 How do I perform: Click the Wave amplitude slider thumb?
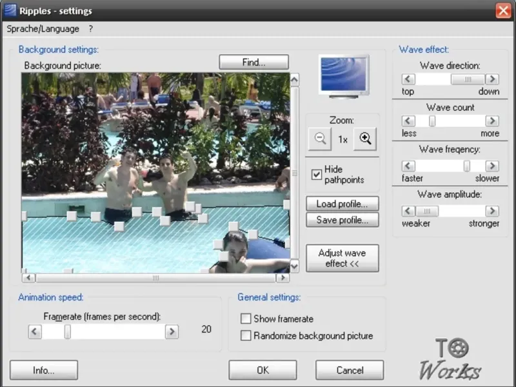[x=427, y=211]
